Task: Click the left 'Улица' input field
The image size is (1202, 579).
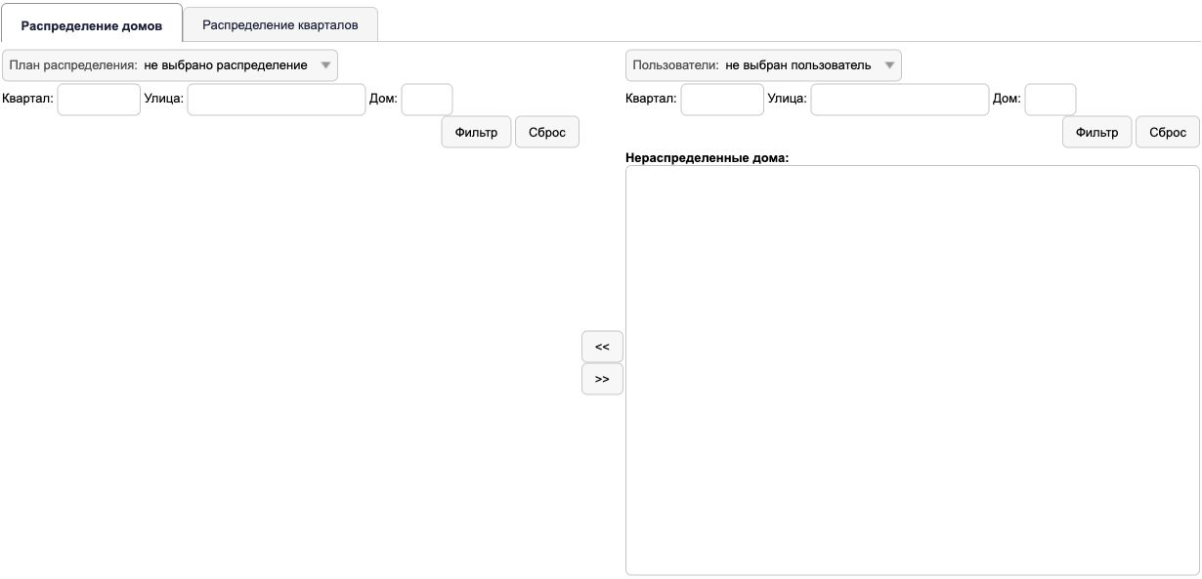Action: tap(277, 99)
